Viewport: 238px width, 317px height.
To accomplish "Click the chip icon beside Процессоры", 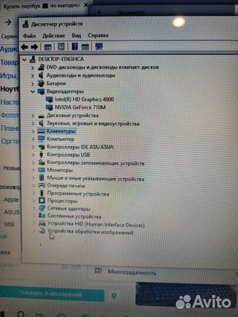I will pos(42,201).
